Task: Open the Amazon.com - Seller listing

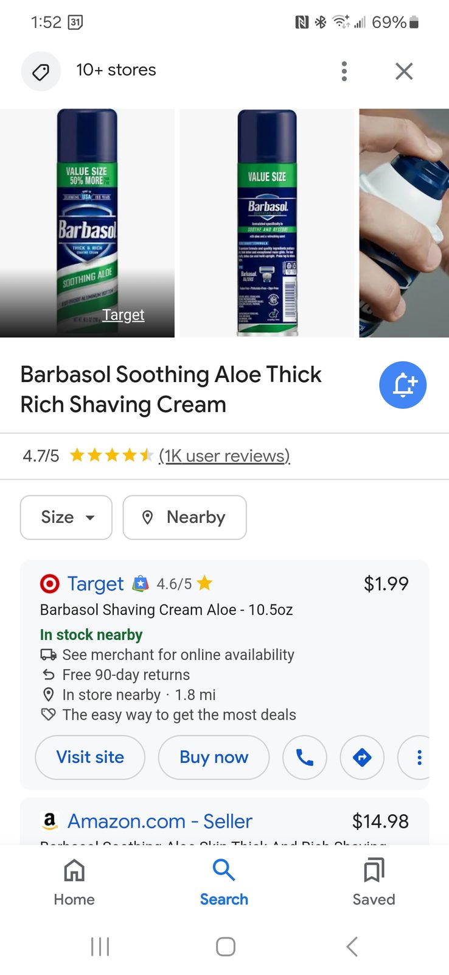Action: 159,821
